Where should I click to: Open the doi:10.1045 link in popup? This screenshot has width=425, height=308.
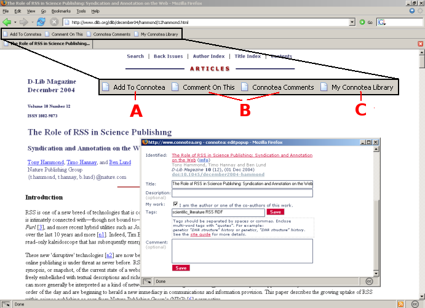218,175
